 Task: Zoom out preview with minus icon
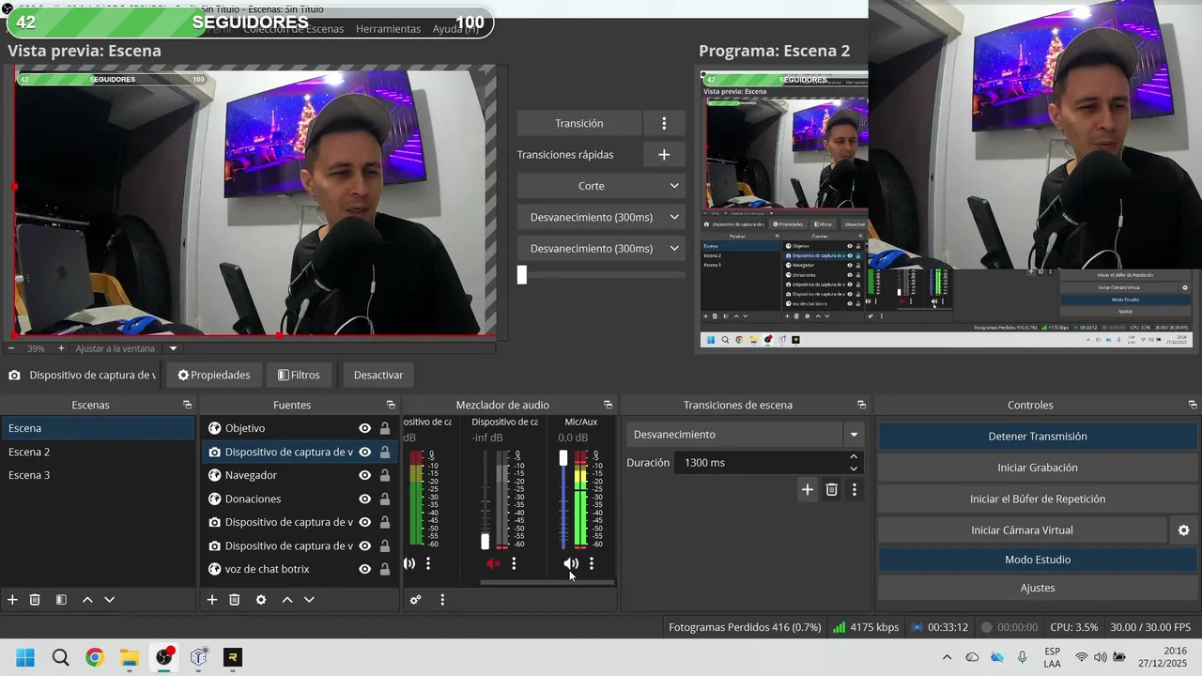click(11, 348)
